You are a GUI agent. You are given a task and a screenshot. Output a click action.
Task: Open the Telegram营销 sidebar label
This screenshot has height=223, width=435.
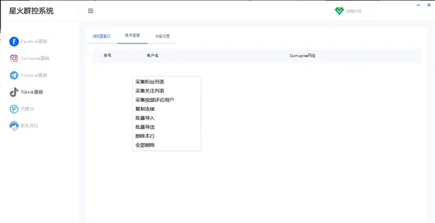click(34, 75)
